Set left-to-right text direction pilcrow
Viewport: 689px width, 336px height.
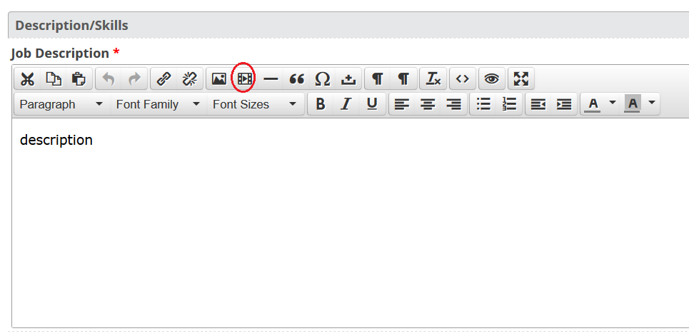pos(378,79)
